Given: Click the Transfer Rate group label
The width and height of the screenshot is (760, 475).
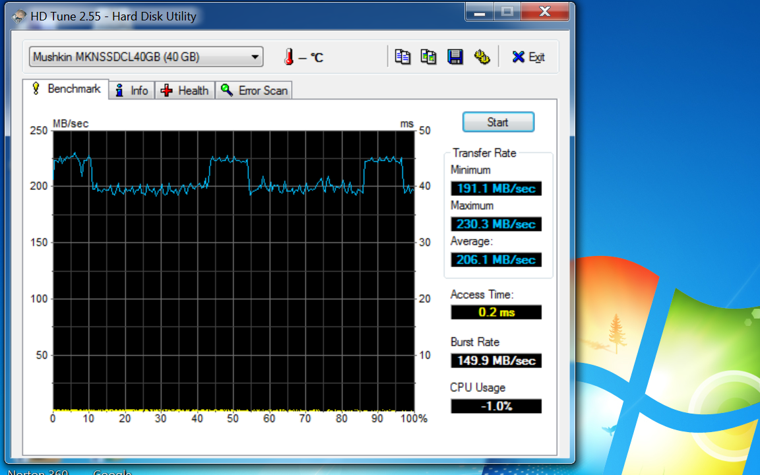Looking at the screenshot, I should pyautogui.click(x=484, y=153).
